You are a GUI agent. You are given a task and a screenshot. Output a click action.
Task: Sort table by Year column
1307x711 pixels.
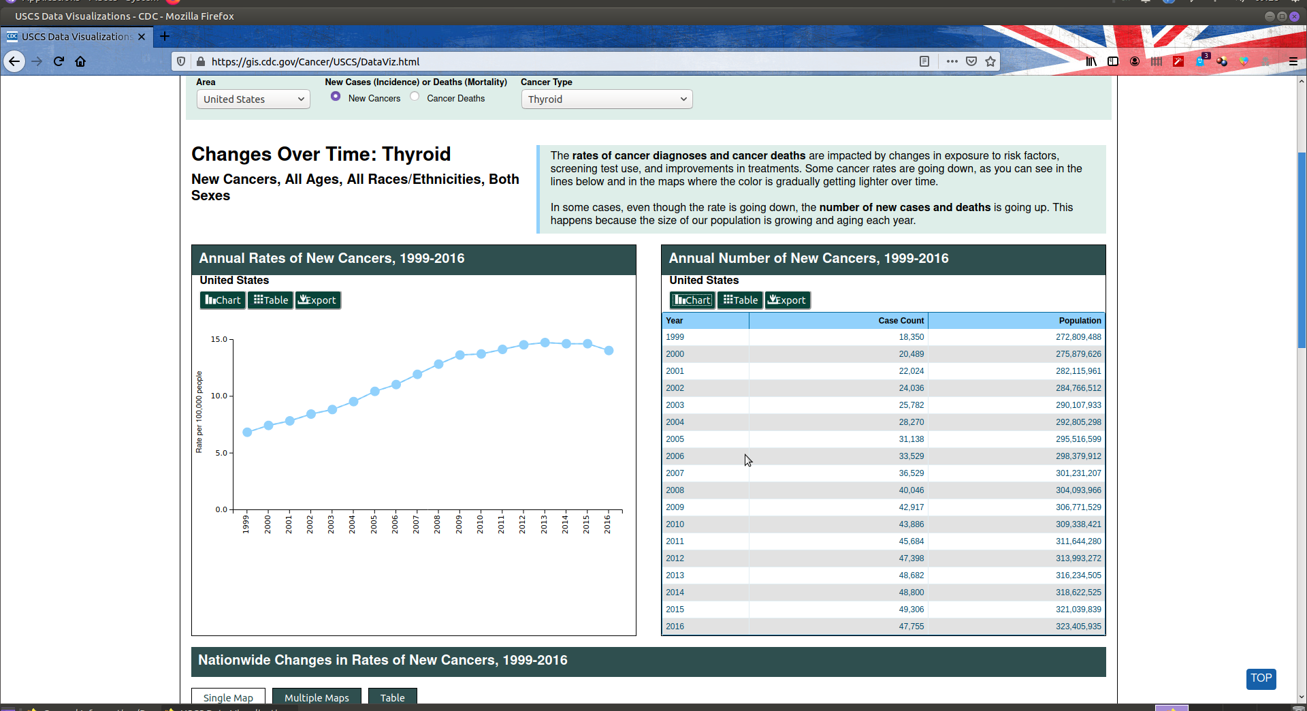click(705, 321)
